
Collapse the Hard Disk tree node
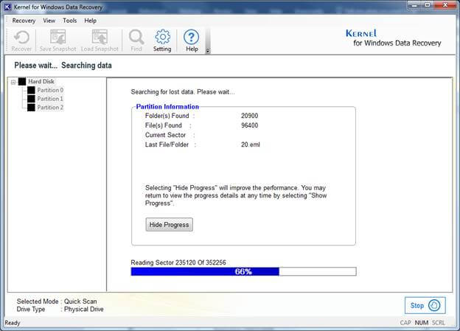pyautogui.click(x=13, y=82)
